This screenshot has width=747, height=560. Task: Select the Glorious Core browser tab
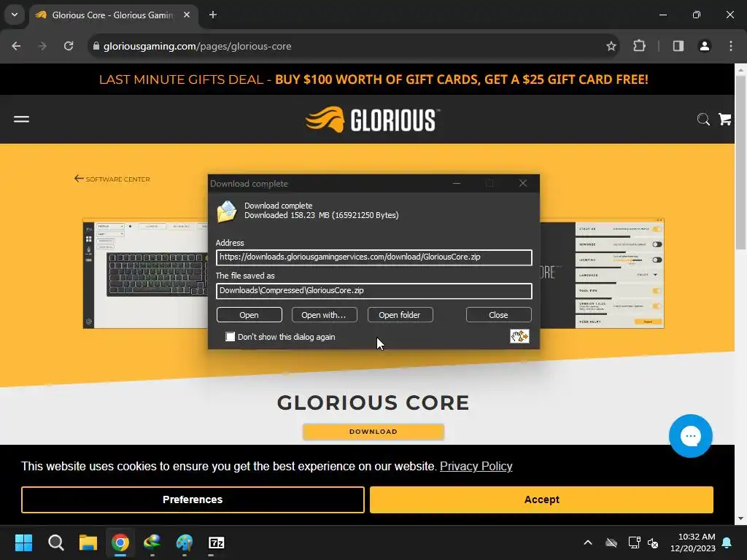coord(112,15)
